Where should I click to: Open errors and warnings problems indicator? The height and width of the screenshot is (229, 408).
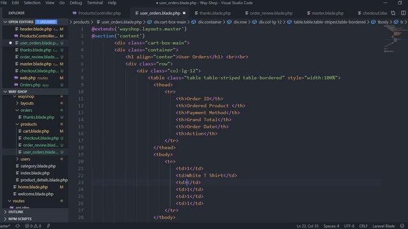[33, 226]
